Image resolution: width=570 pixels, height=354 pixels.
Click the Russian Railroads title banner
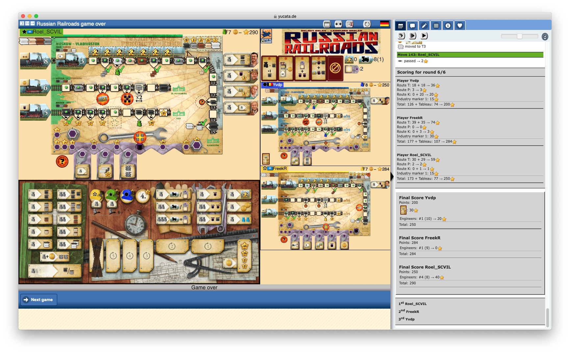tap(331, 42)
